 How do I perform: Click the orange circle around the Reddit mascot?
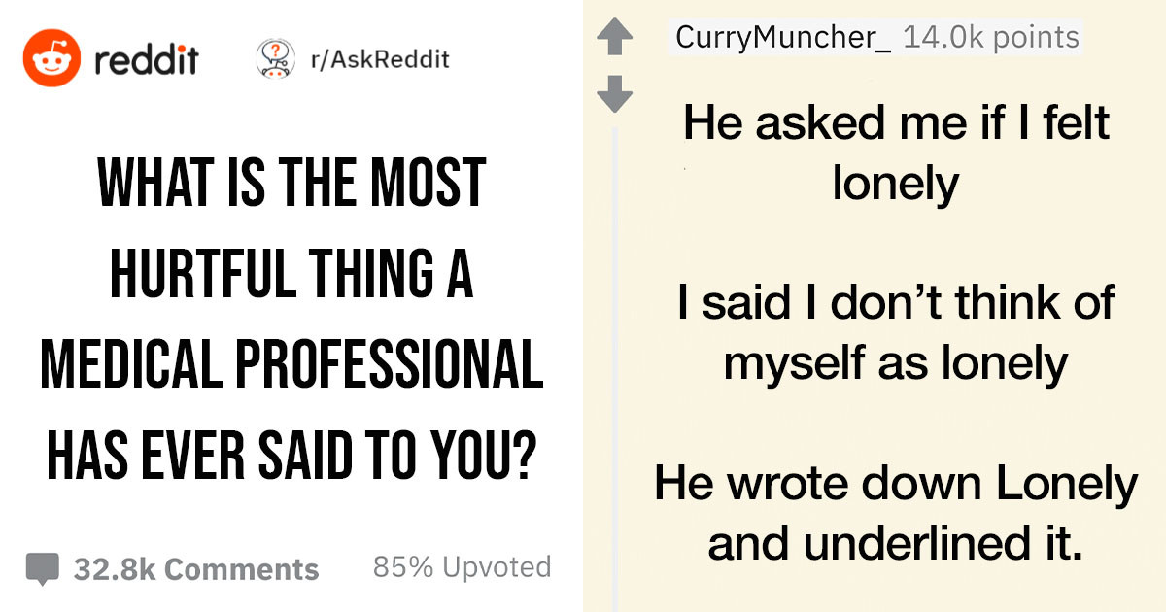(52, 57)
